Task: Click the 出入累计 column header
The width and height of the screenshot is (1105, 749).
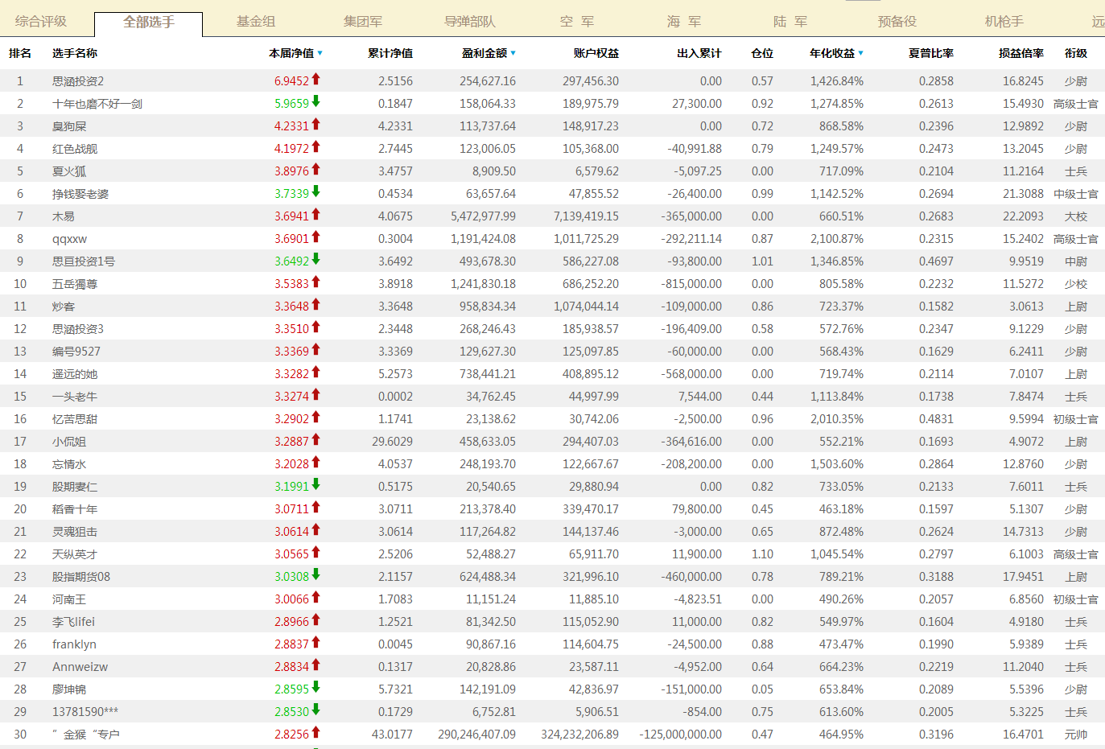Action: (x=699, y=53)
